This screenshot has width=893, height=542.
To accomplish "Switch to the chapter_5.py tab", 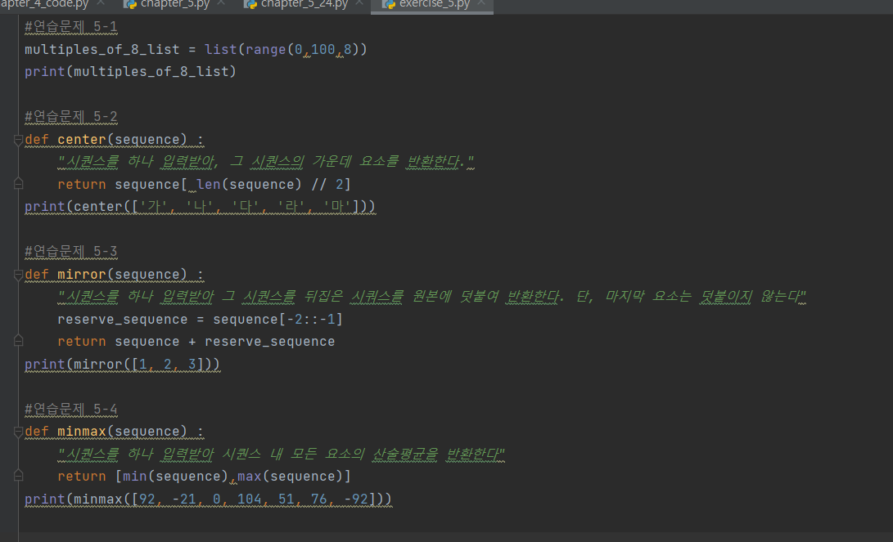I will point(175,4).
